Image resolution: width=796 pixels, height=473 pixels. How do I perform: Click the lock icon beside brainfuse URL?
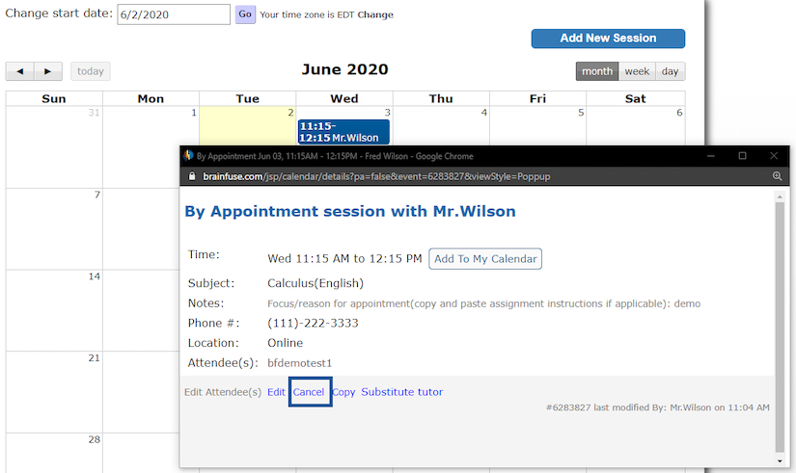point(191,176)
